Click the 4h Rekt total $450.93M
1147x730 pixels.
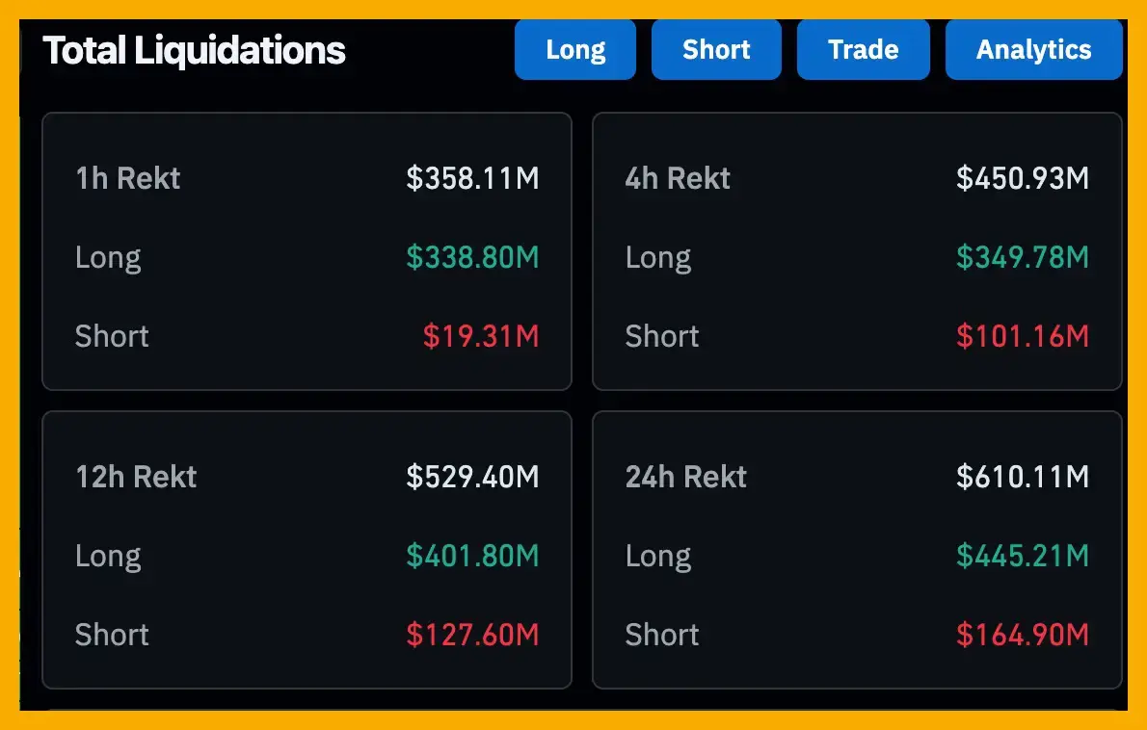1023,178
